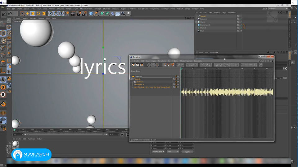Open the MoGraph menu
Viewport: 298px width, 167px height.
[x=97, y=9]
